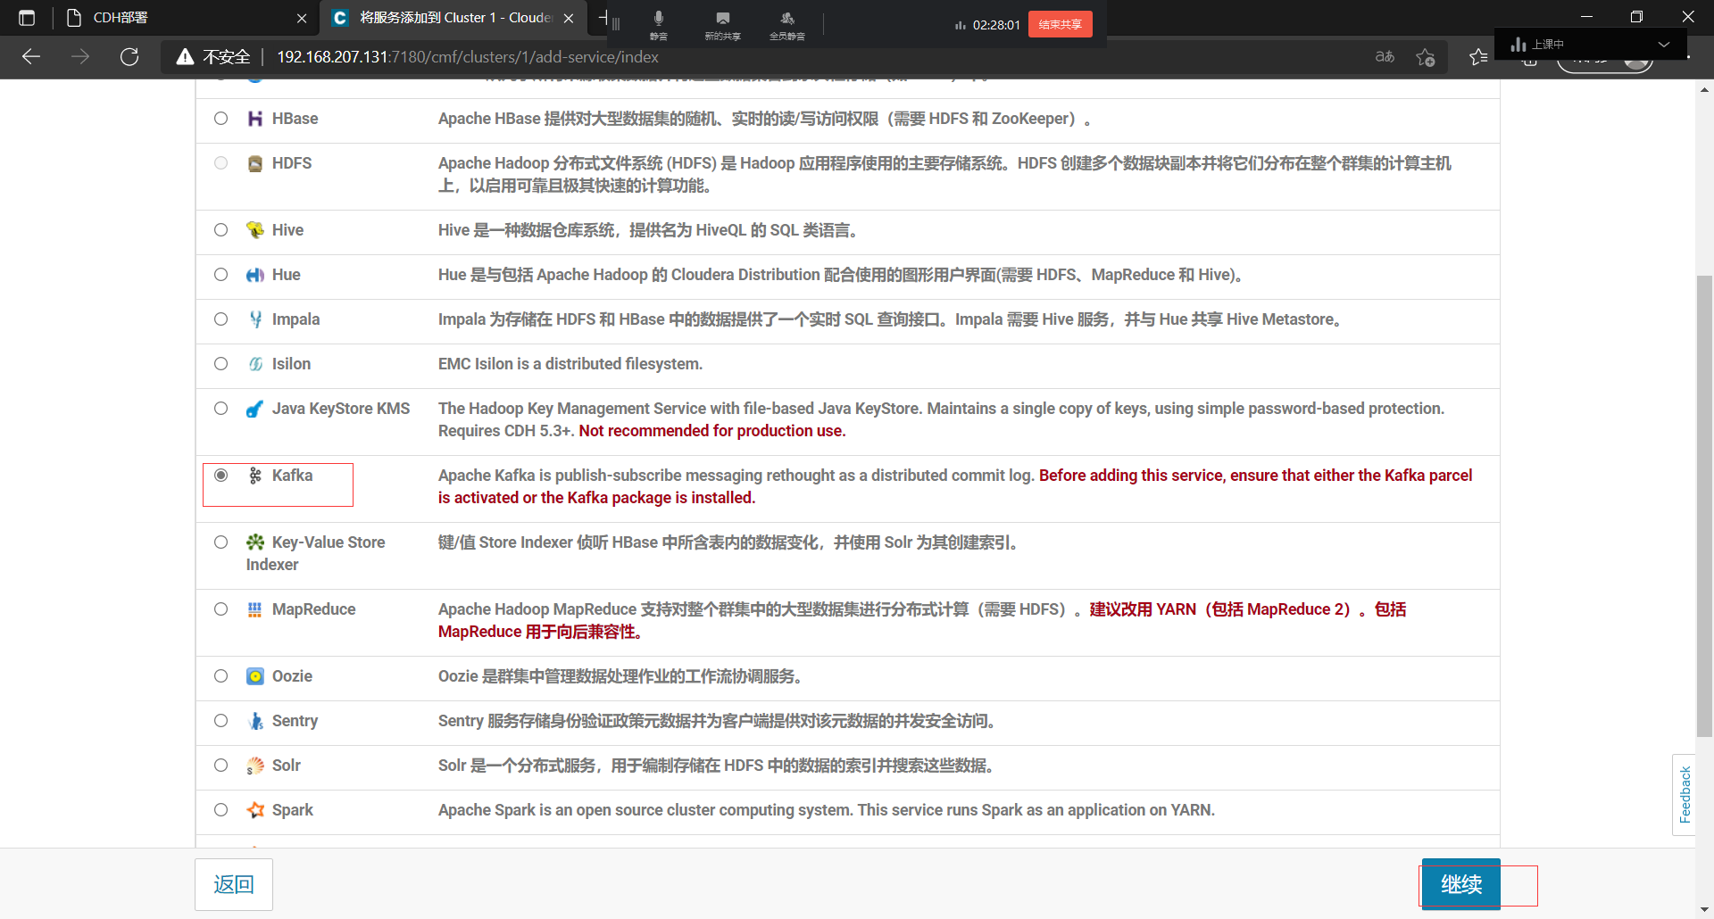Click the Kafka service icon
Screen dimensions: 1714x919
click(x=255, y=476)
